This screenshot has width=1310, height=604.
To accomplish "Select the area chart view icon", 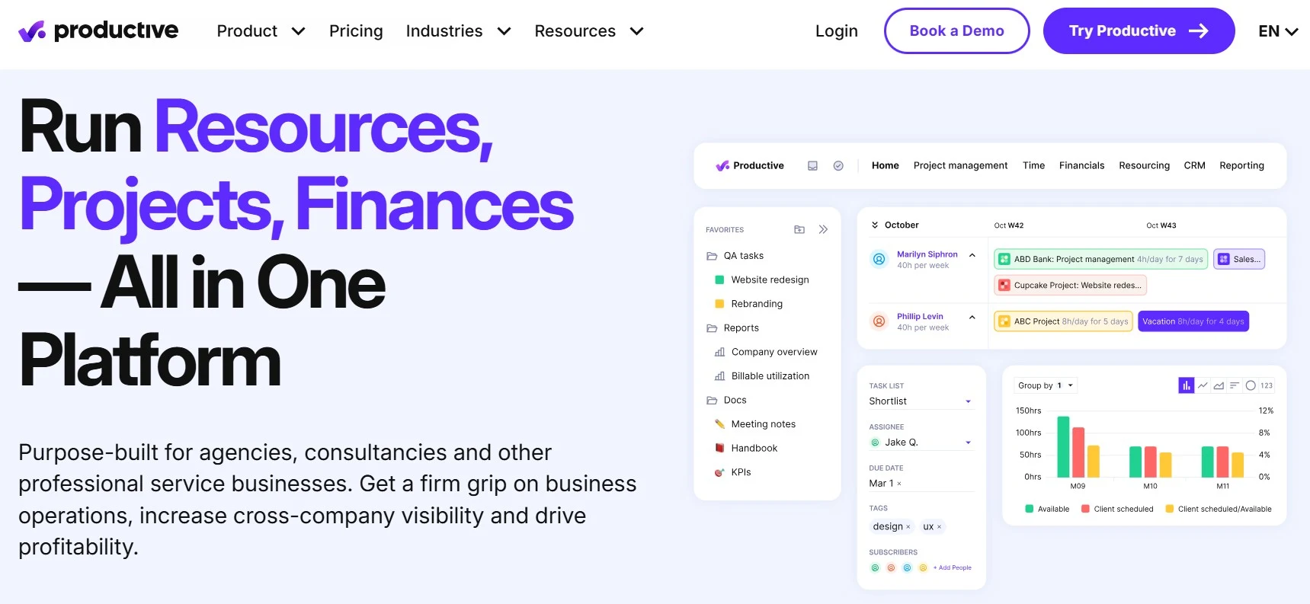I will point(1219,385).
